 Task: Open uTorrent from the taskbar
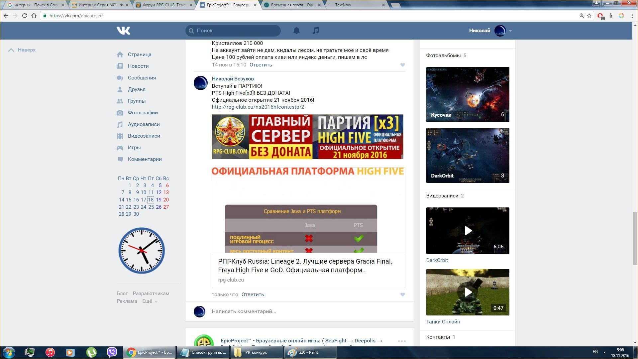pyautogui.click(x=91, y=352)
